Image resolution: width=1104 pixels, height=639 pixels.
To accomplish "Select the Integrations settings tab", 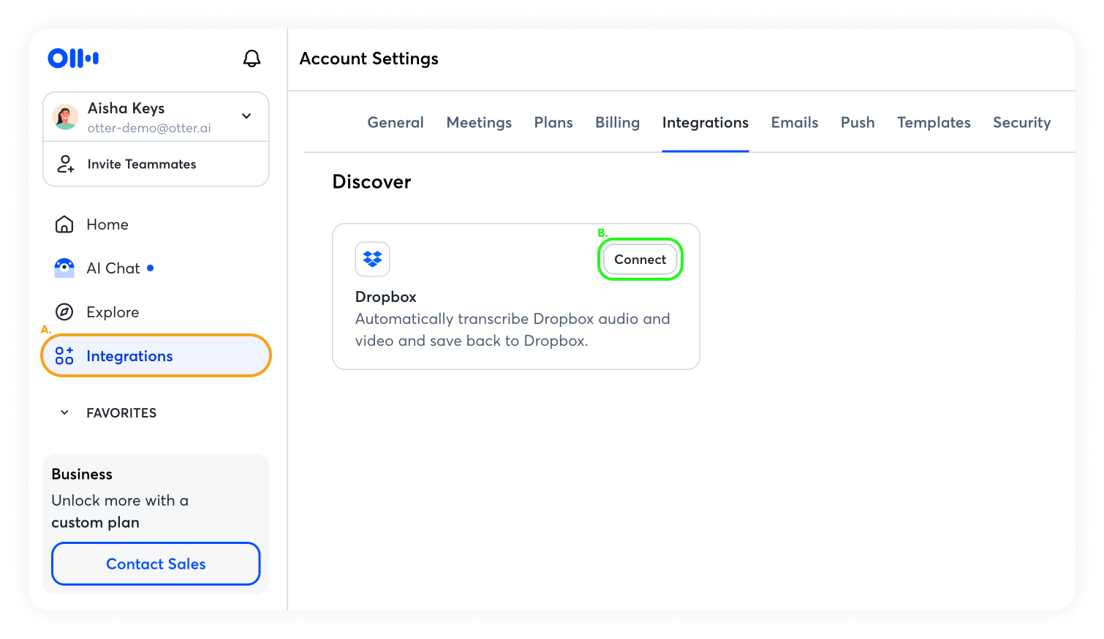I will (706, 123).
